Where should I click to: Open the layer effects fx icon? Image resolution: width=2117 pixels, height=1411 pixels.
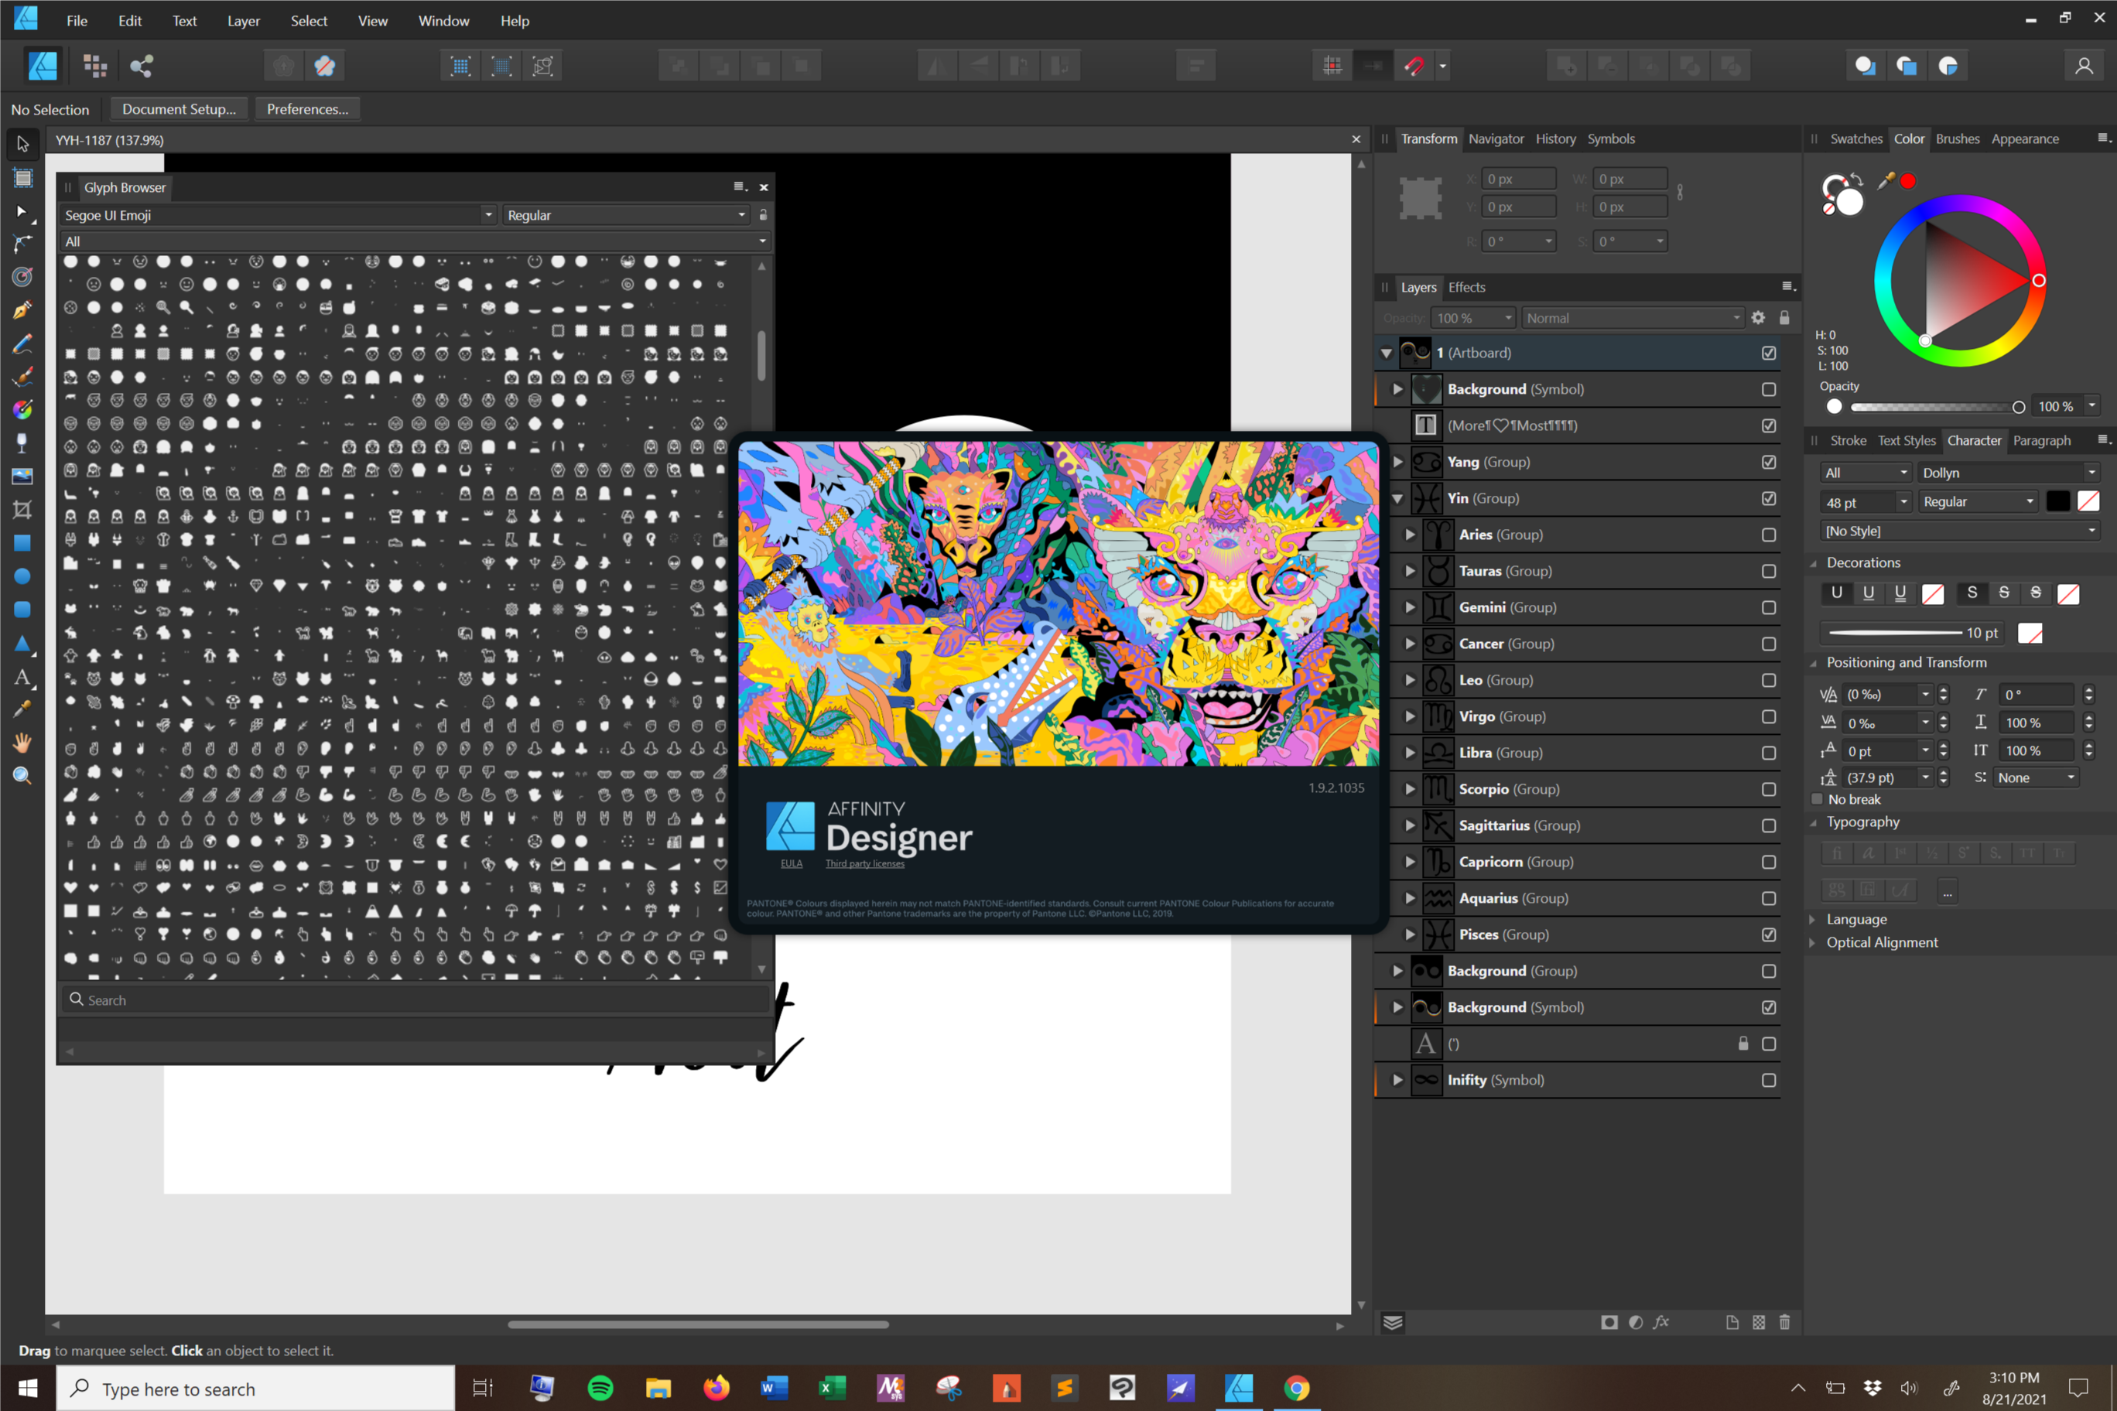point(1661,1322)
